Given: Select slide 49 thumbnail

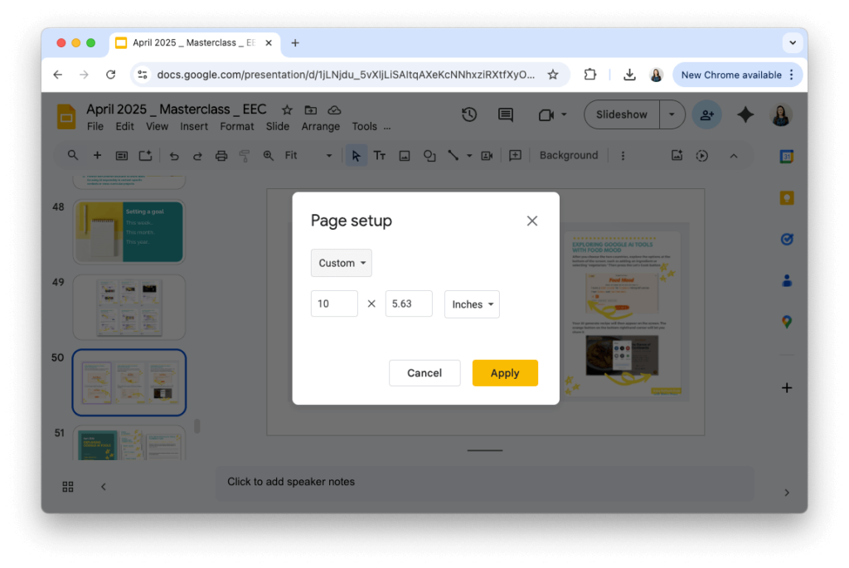Looking at the screenshot, I should (129, 308).
